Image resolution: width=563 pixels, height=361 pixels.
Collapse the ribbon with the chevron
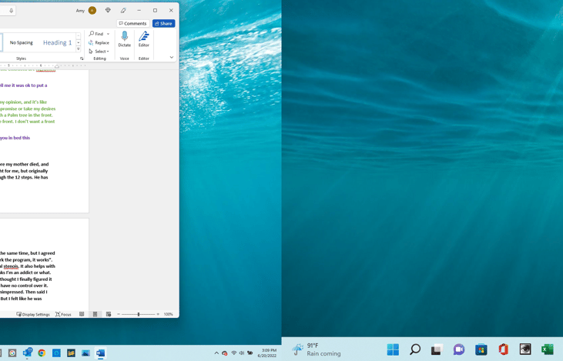tap(172, 58)
